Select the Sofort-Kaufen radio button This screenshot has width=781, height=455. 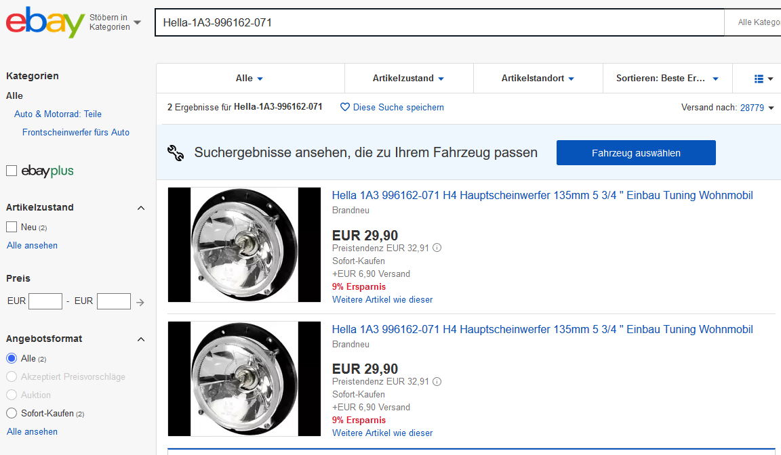coord(12,413)
